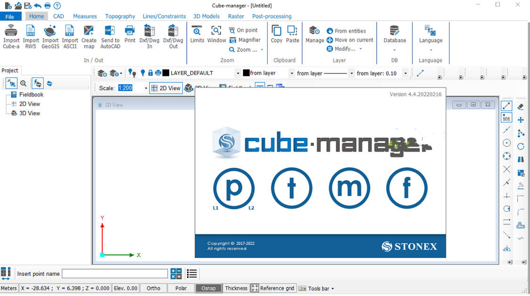Toggle Thickness display
The height and width of the screenshot is (296, 530).
coord(236,288)
